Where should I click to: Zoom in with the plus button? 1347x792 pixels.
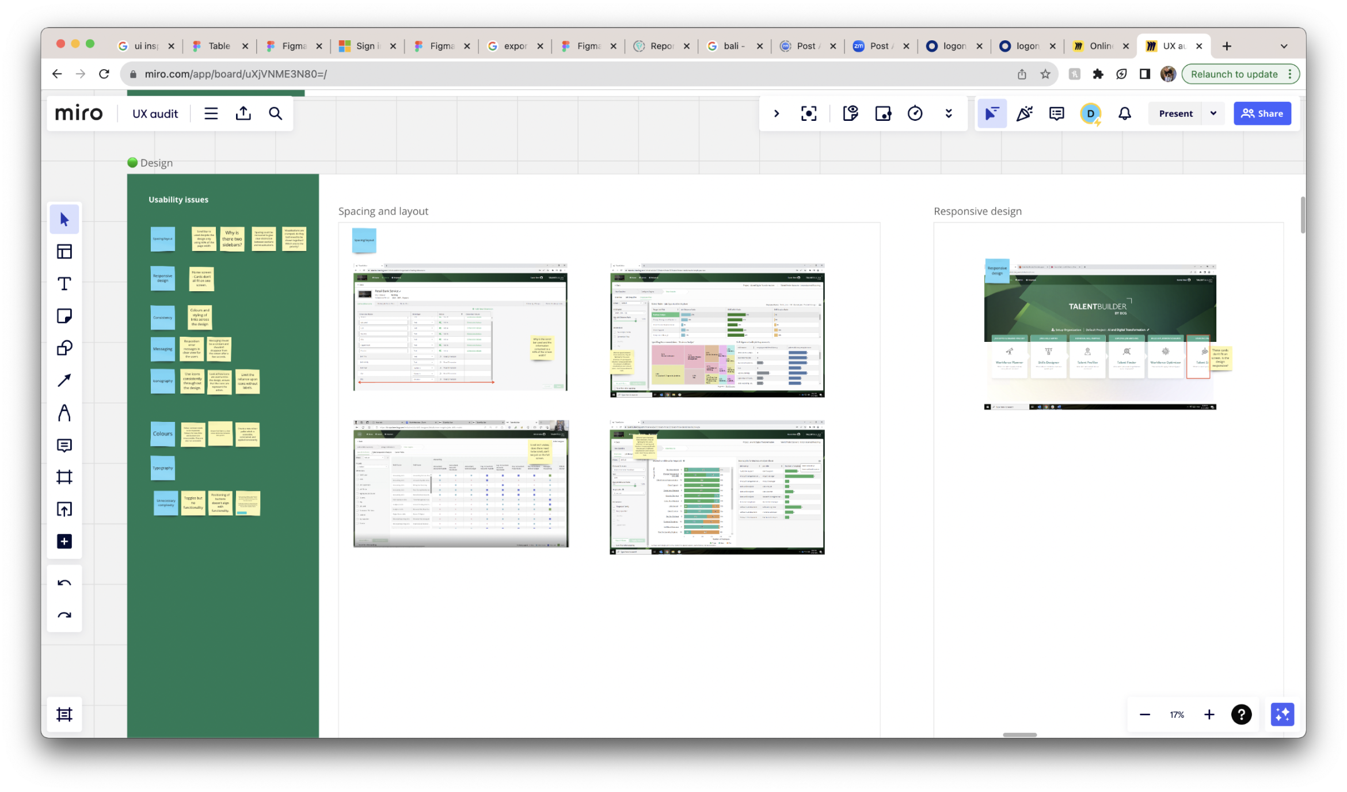coord(1209,714)
